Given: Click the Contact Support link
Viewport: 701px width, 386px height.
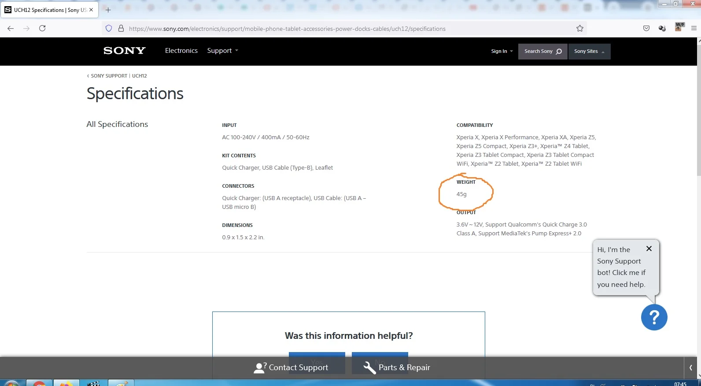Looking at the screenshot, I should (x=291, y=367).
